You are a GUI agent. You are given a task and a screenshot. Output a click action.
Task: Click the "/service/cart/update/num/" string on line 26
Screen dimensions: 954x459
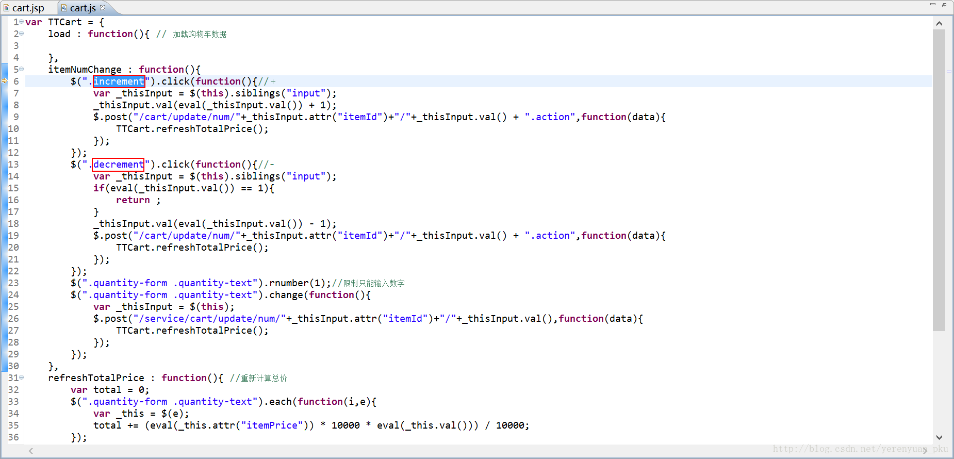(209, 319)
